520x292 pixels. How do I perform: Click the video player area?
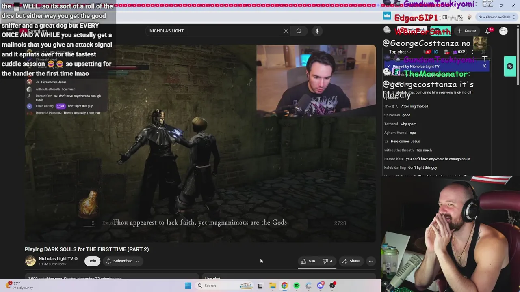(200, 144)
